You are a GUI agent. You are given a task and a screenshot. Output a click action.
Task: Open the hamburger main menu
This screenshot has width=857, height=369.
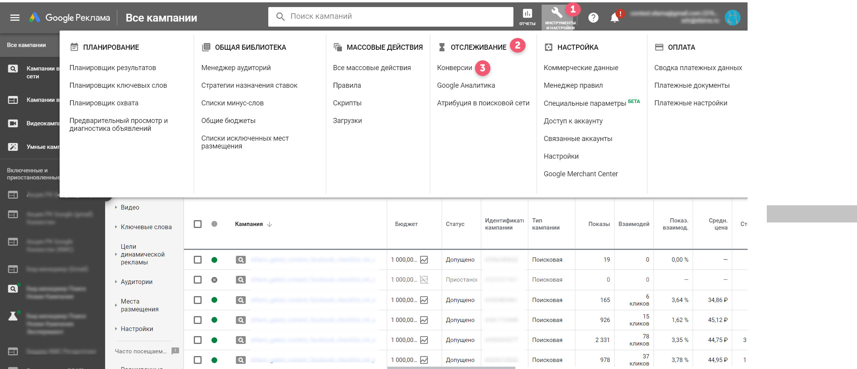[15, 18]
